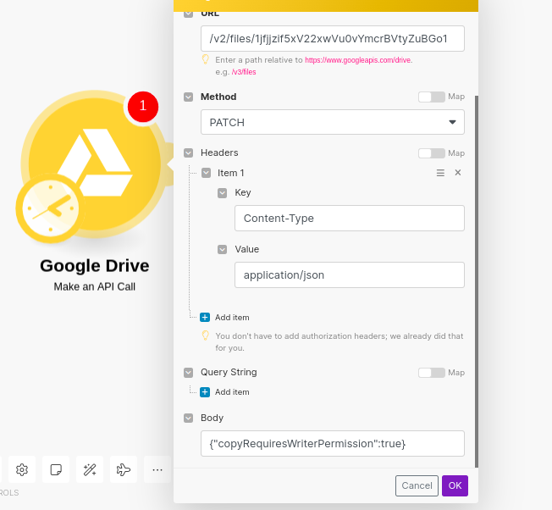The image size is (552, 510).
Task: Remove header Item 1 with X icon
Action: coord(458,173)
